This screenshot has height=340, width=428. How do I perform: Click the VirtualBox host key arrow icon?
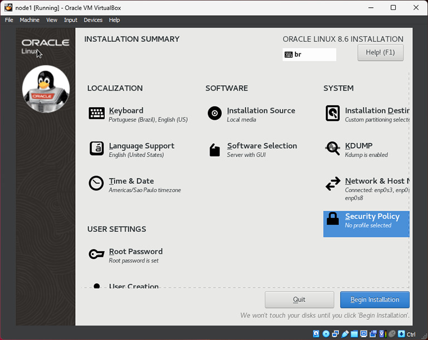point(401,334)
